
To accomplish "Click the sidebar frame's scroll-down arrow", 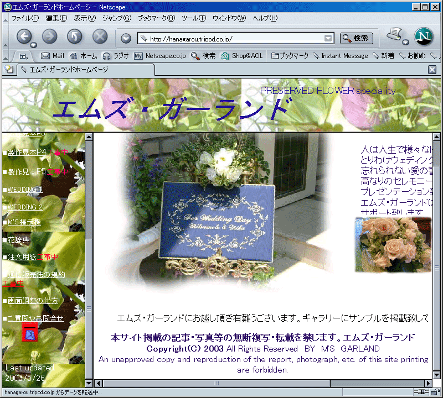I will tap(89, 383).
